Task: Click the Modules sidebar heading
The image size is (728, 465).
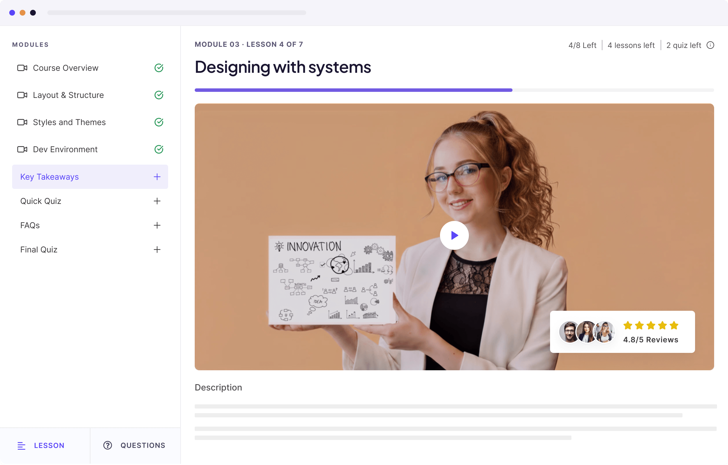Action: [31, 45]
